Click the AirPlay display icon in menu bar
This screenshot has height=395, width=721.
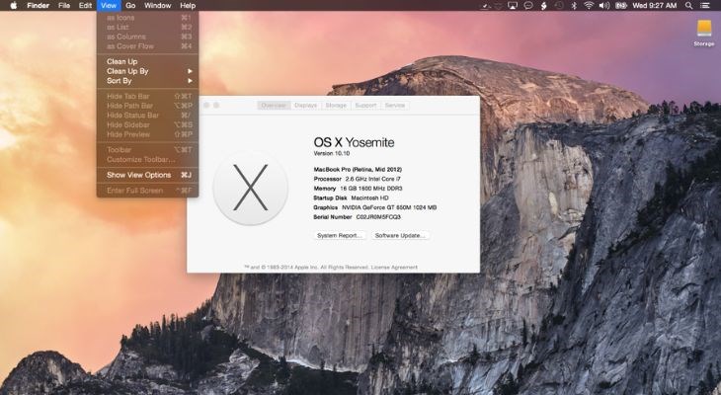pos(513,6)
